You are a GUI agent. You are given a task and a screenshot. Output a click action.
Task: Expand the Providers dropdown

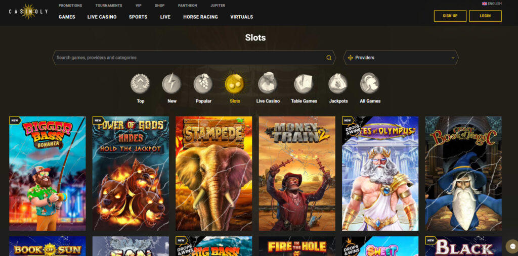(401, 58)
